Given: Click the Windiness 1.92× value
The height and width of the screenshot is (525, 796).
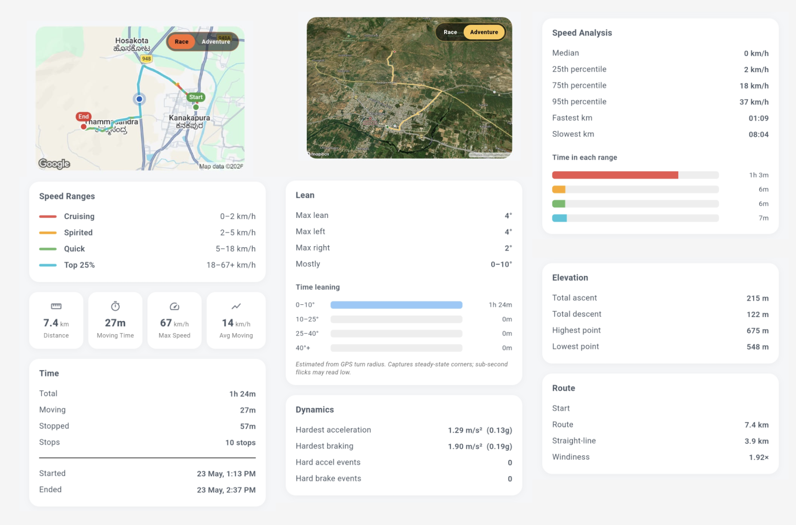Looking at the screenshot, I should click(x=758, y=457).
